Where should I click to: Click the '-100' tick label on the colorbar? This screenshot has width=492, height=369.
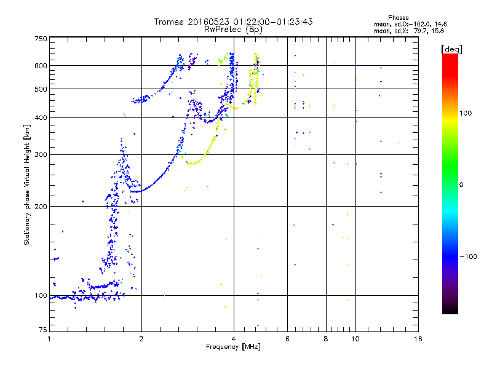469,256
